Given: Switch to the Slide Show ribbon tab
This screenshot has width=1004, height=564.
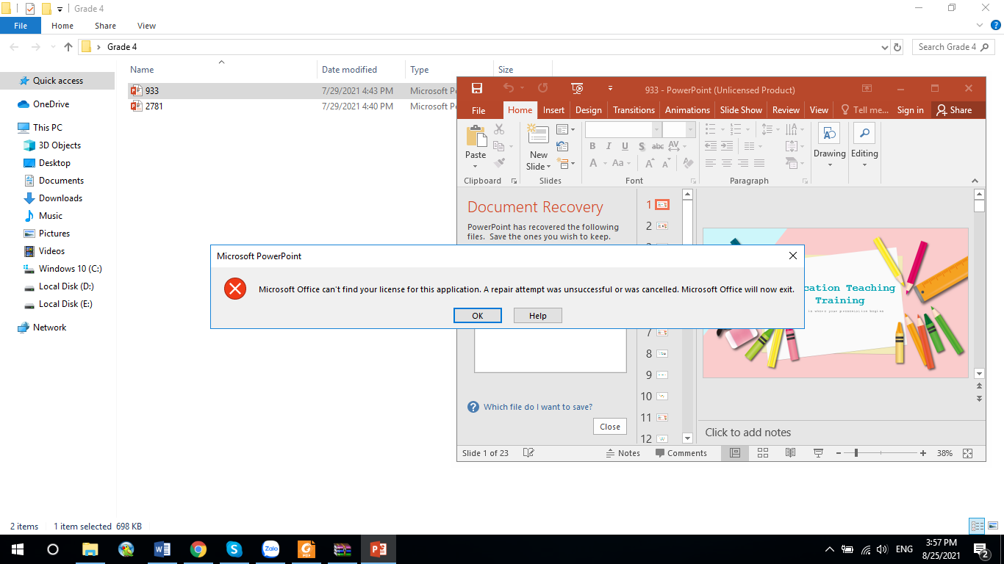Looking at the screenshot, I should point(741,110).
